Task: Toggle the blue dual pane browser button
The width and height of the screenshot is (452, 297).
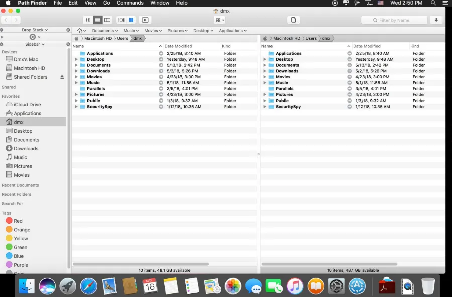Action: pos(131,20)
